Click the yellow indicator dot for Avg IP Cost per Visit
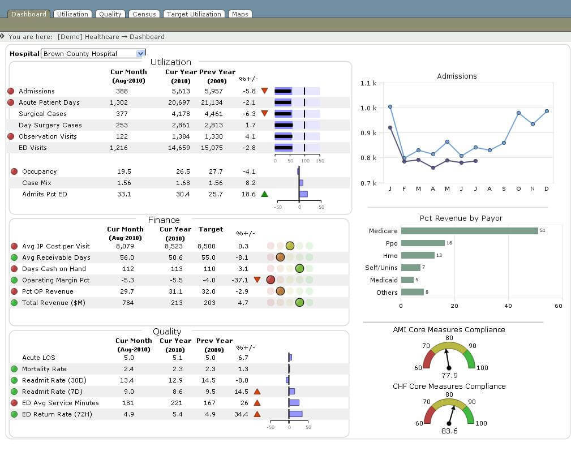571x451 pixels. pos(290,246)
